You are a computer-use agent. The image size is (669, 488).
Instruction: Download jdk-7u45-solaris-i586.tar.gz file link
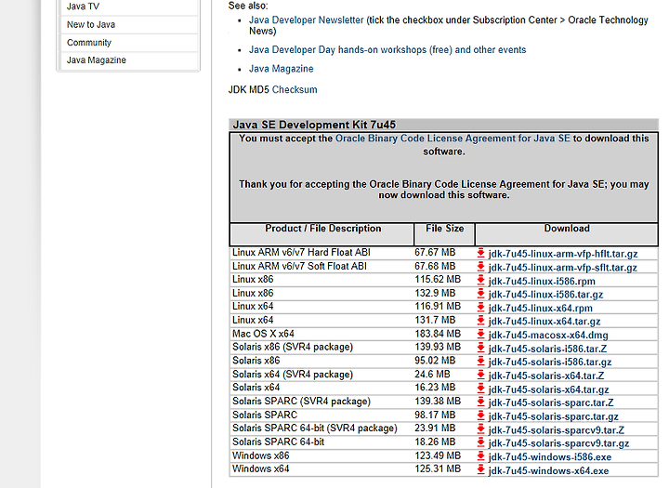pyautogui.click(x=550, y=363)
